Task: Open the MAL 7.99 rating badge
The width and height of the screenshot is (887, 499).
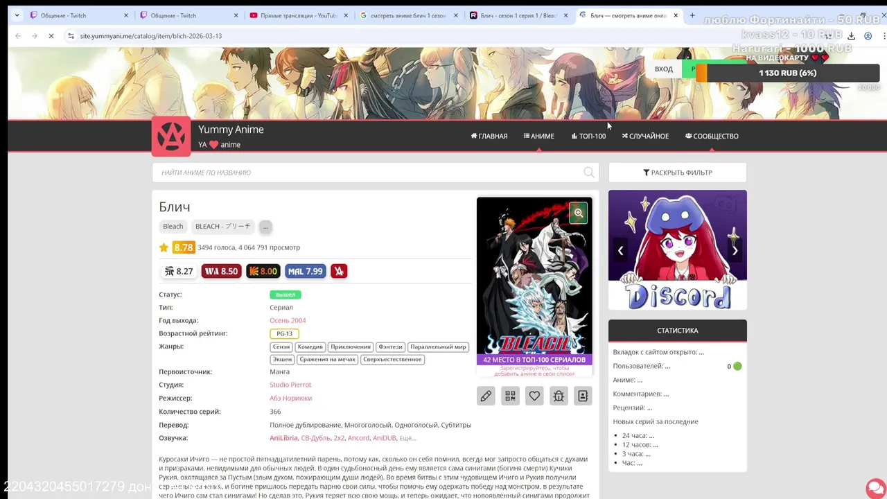Action: [x=306, y=272]
